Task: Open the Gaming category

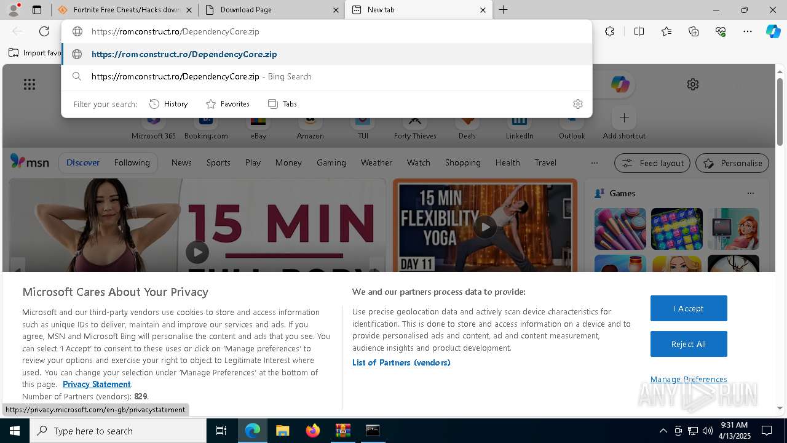Action: (x=331, y=162)
